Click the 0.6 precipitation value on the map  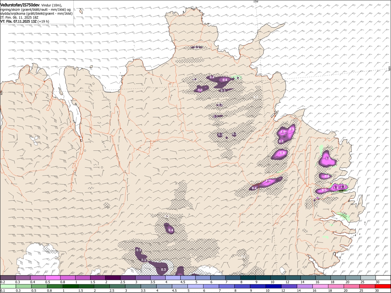pyautogui.click(x=200, y=90)
